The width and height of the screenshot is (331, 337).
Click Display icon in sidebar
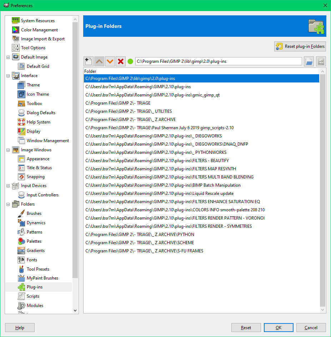click(21, 131)
